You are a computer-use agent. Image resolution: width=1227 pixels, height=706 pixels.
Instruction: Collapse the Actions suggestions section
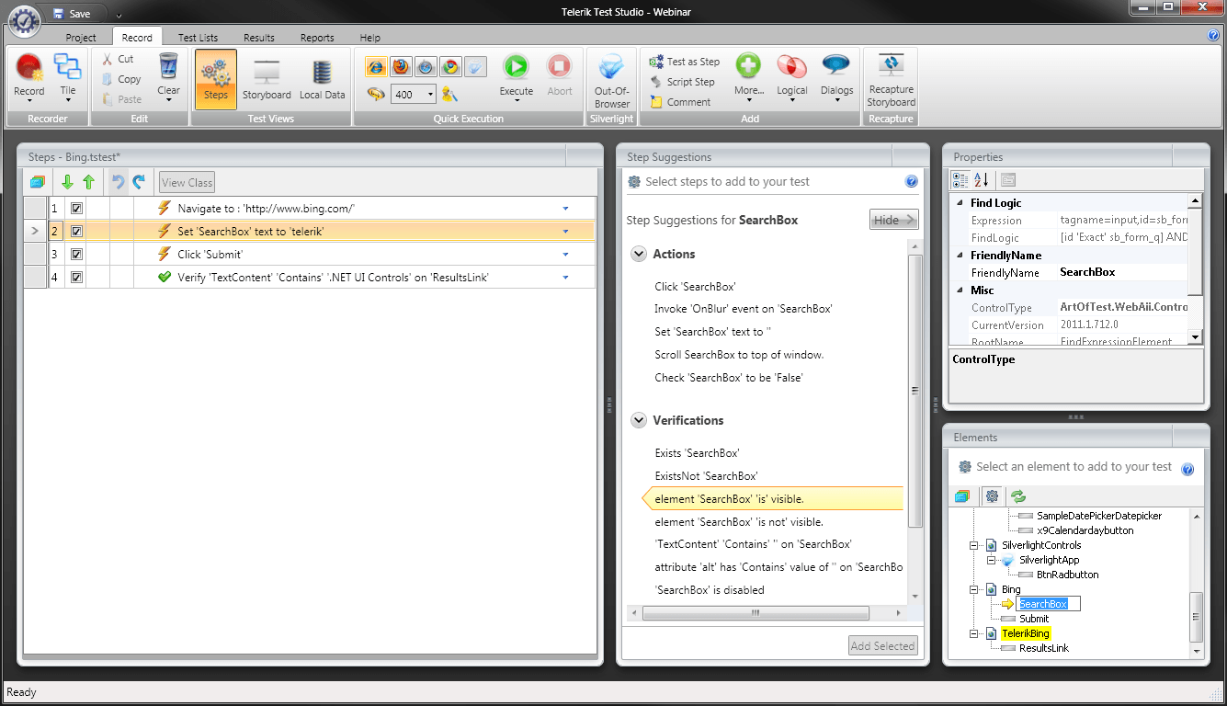click(x=639, y=255)
